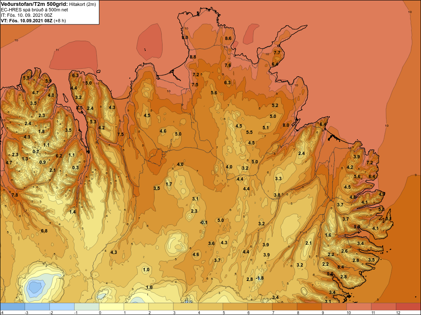Click the legend swatch between -1 and 0
This screenshot has height=315, width=421.
tap(87, 307)
